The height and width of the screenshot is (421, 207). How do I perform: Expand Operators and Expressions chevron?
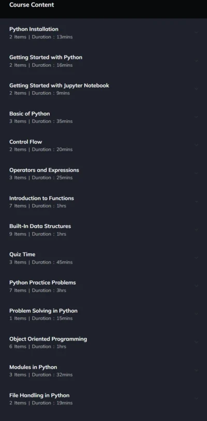click(x=196, y=173)
